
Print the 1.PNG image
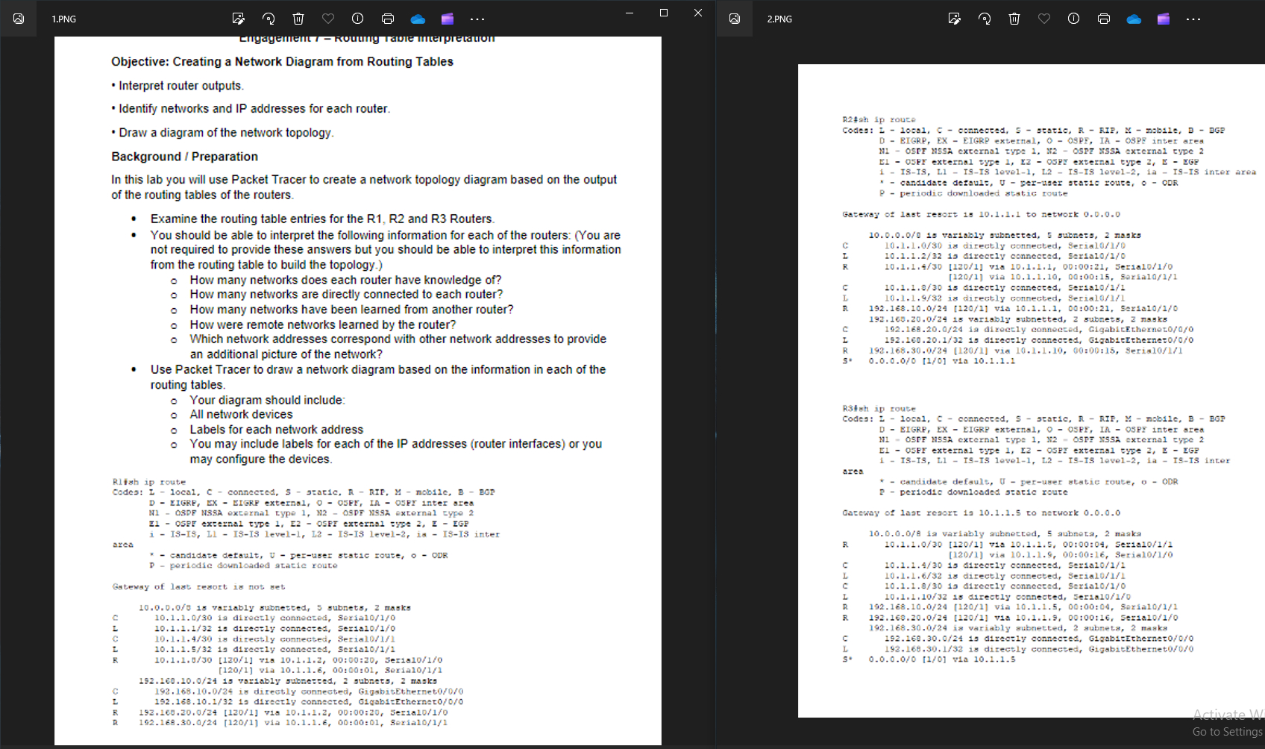click(387, 19)
